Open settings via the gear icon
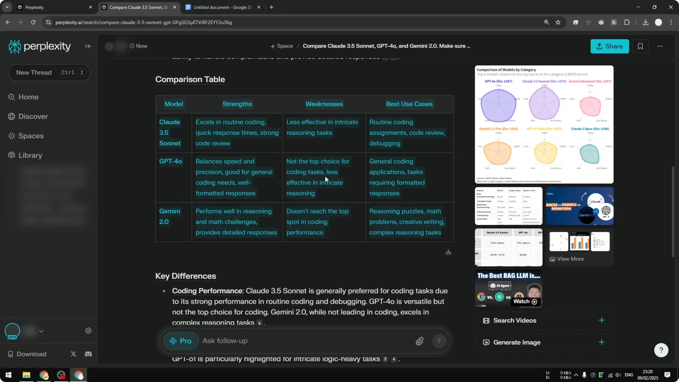 [x=88, y=330]
